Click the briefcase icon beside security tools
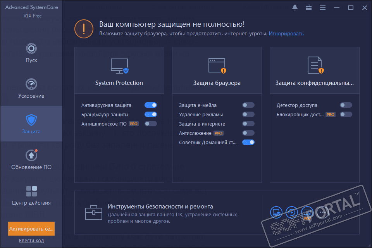The width and height of the screenshot is (372, 248). pos(94,212)
